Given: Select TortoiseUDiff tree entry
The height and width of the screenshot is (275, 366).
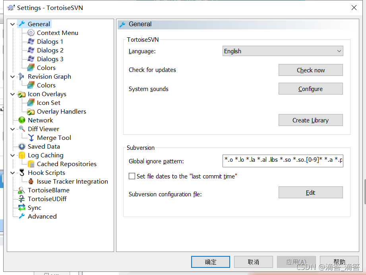Looking at the screenshot, I should pos(47,199).
